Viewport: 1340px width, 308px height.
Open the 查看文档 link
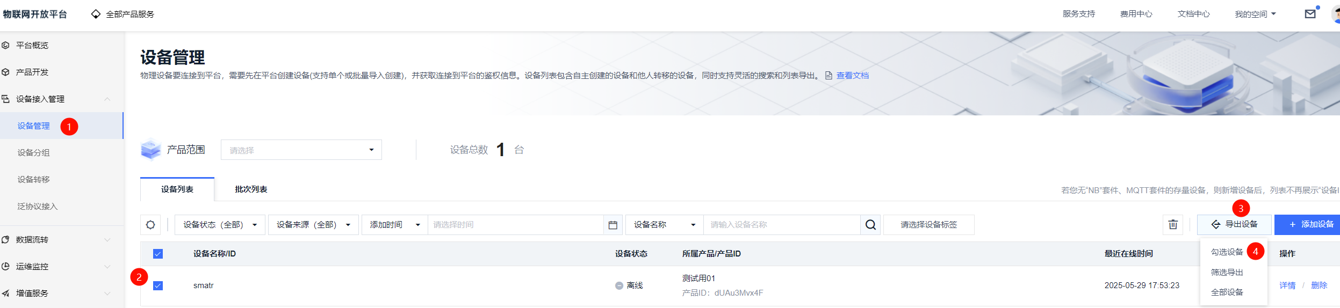coord(853,76)
